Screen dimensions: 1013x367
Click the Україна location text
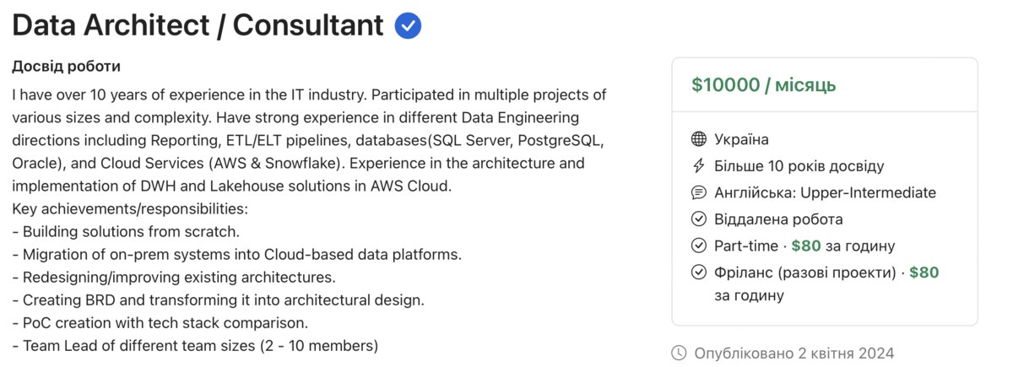click(x=741, y=139)
